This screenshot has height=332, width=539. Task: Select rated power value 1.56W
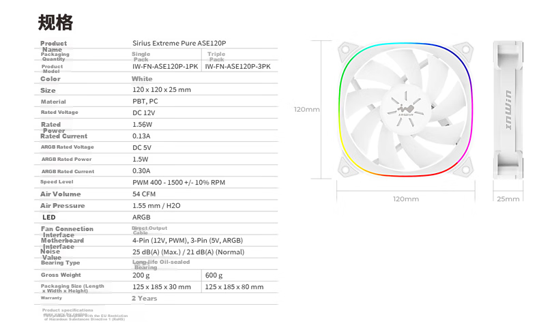pos(143,125)
